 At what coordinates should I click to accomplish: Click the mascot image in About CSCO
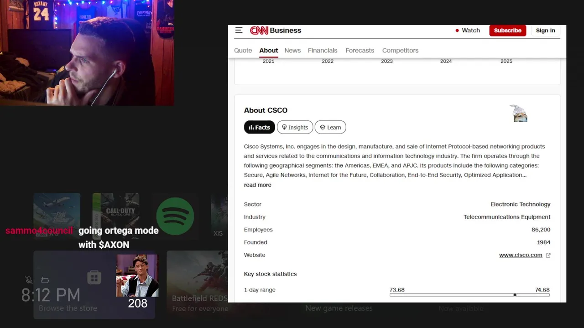[x=519, y=113]
